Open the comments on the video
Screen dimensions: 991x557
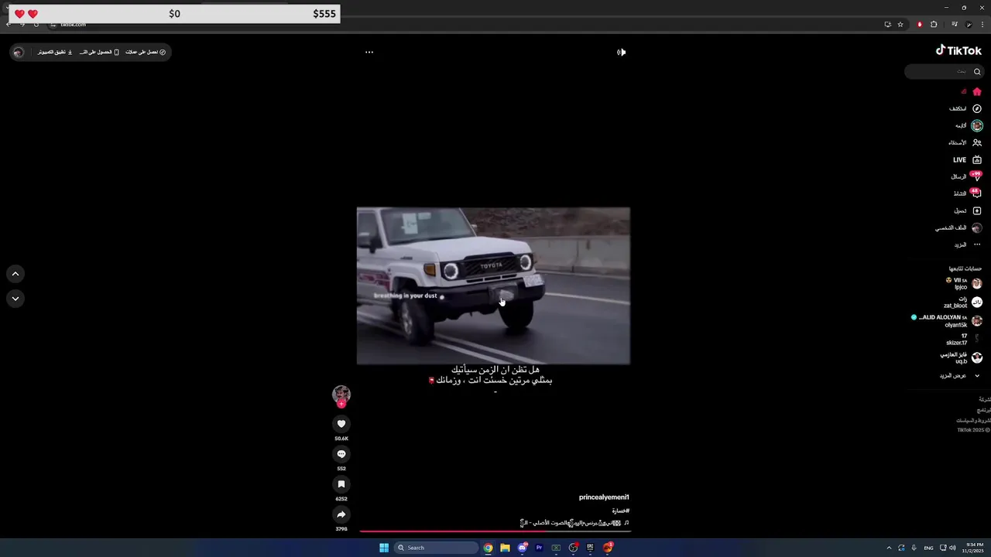tap(341, 454)
